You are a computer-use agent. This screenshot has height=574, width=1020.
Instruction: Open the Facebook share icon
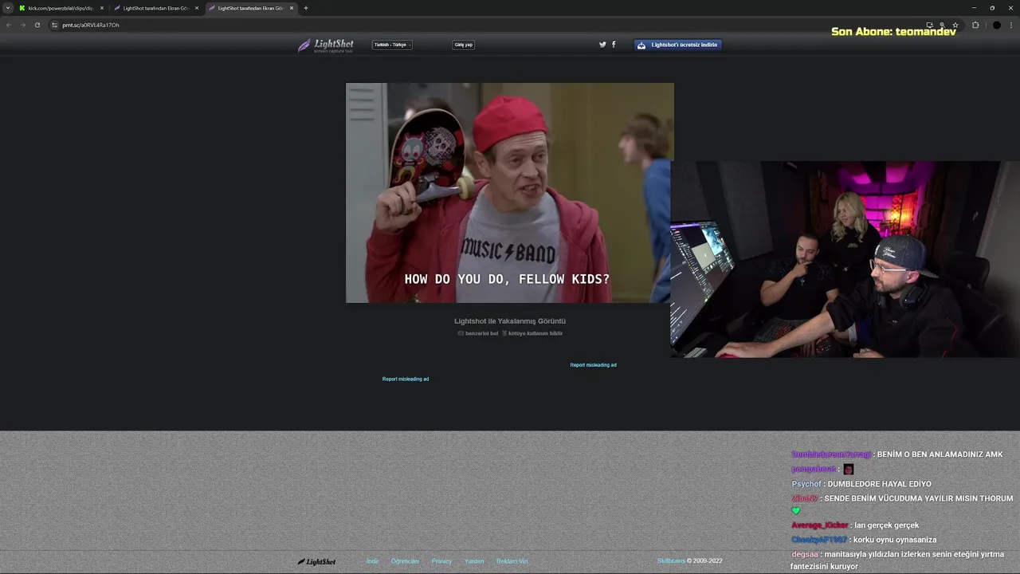pyautogui.click(x=614, y=45)
